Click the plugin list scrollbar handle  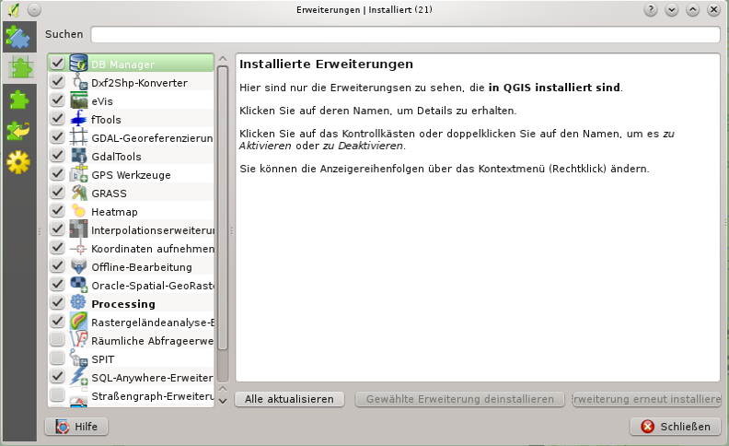tap(223, 207)
